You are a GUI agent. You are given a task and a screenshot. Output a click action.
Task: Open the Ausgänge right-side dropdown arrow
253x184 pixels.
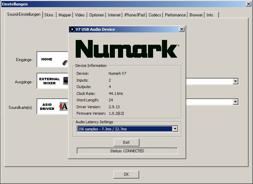[236, 81]
